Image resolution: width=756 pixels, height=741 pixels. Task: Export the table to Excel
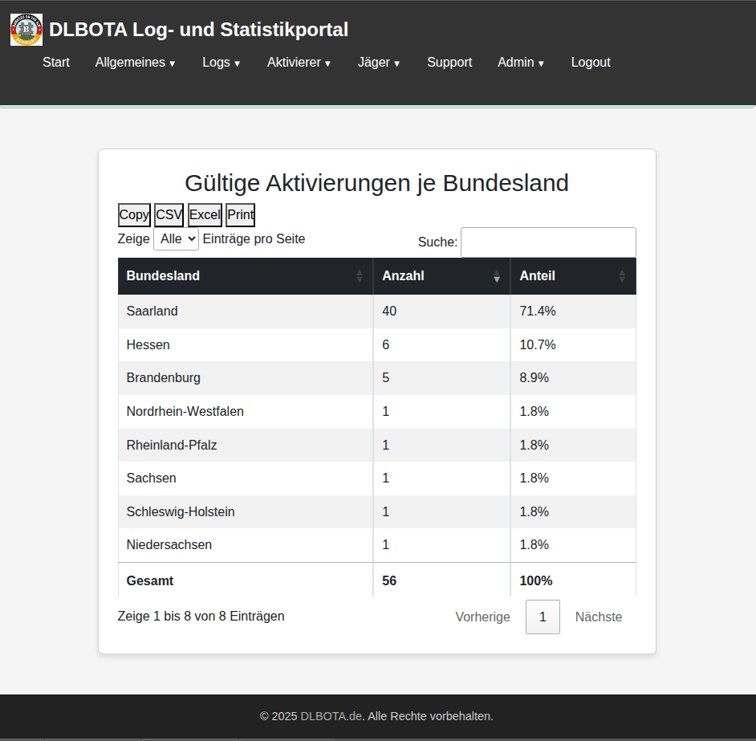[x=205, y=215]
